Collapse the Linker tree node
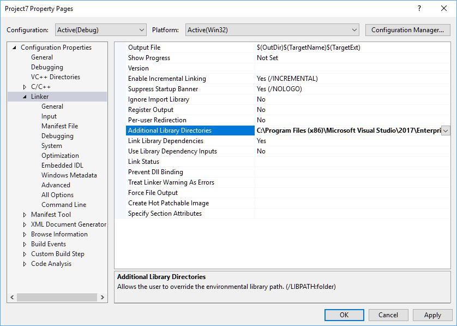457x326 pixels. pos(24,96)
